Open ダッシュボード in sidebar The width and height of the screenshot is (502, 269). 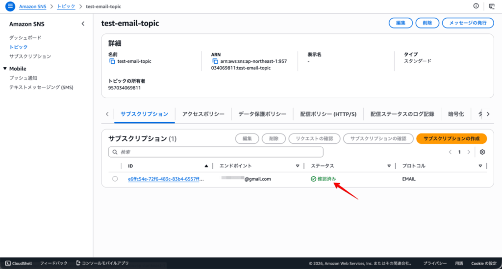click(x=25, y=37)
